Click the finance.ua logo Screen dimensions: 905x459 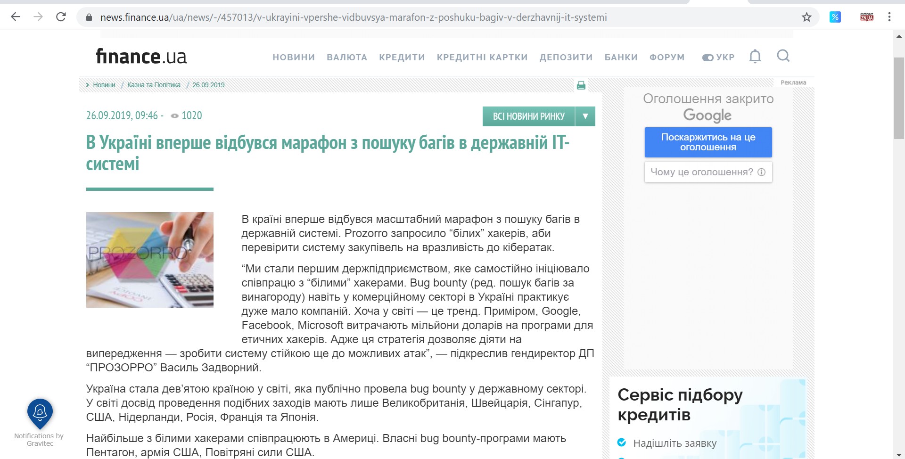pos(141,57)
